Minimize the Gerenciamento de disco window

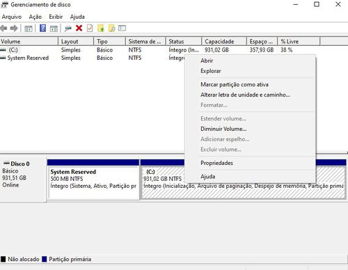295,4
